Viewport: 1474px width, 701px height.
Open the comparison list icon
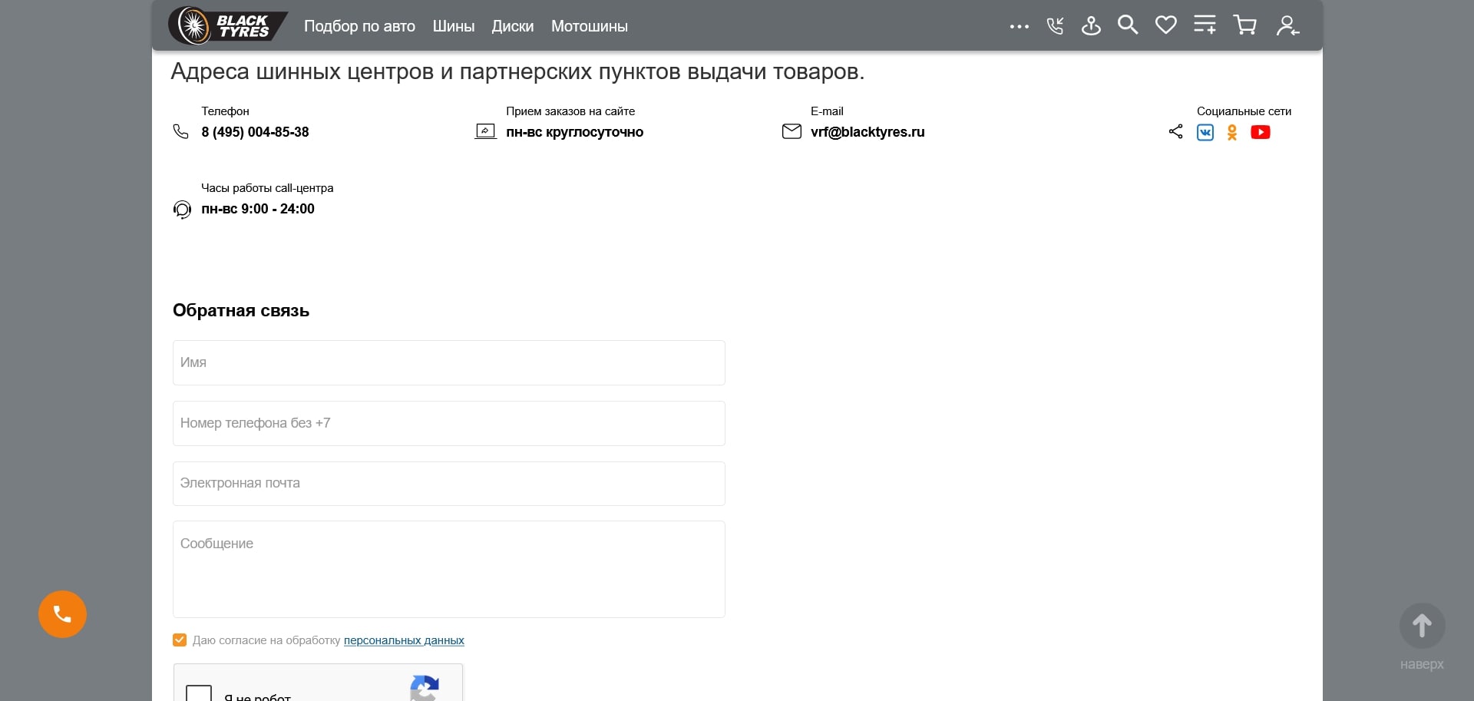pos(1205,25)
